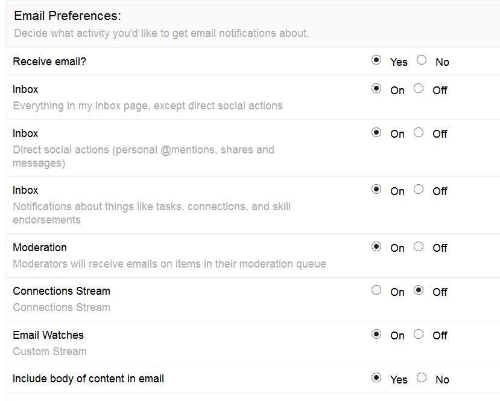Image resolution: width=500 pixels, height=401 pixels.
Task: Click the Moderation setting title
Action: click(x=40, y=248)
